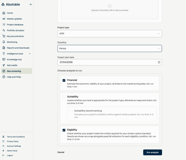
Task: Click the Admin Panel lightning icon
Action: click(x=3, y=151)
